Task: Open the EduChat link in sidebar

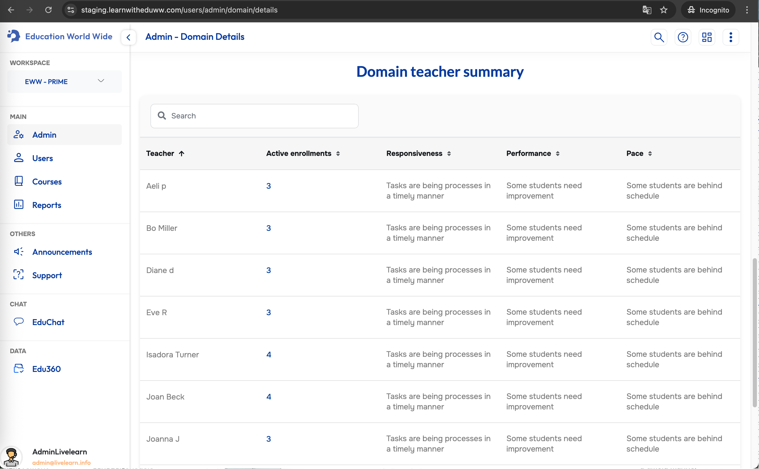Action: [48, 322]
